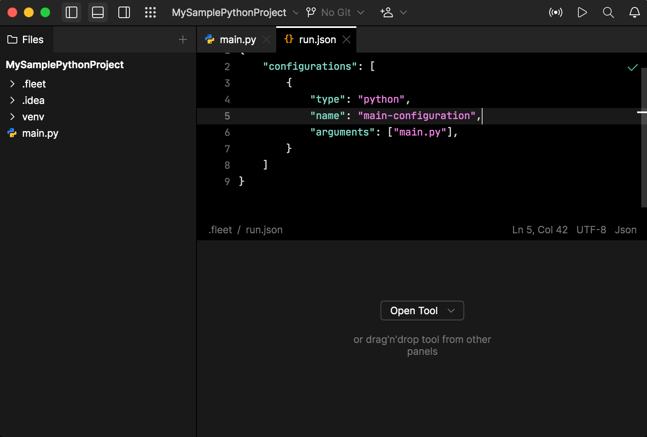Image resolution: width=647 pixels, height=437 pixels.
Task: Close the run.json tab
Action: click(347, 39)
